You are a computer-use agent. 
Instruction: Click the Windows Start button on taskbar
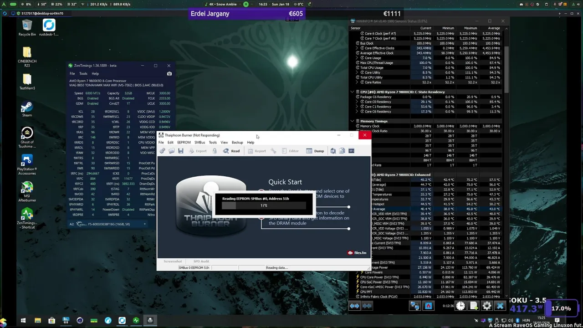(23, 321)
